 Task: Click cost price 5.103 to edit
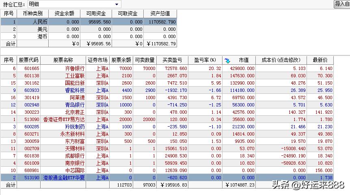[x=299, y=68]
